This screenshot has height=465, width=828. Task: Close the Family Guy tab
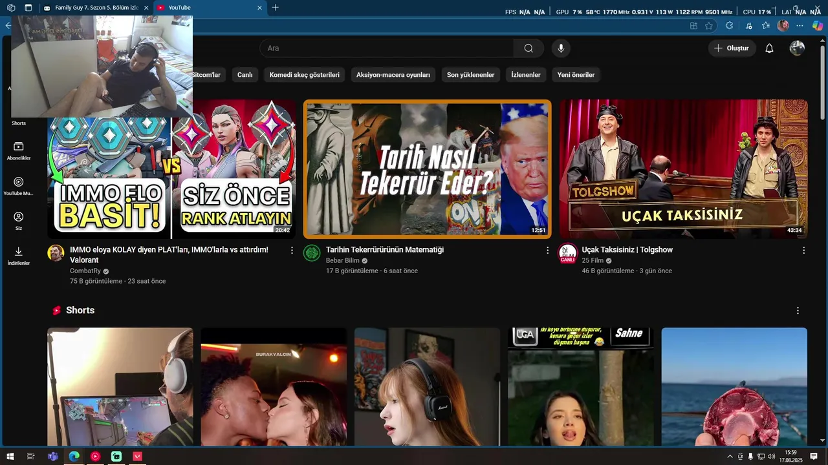146,8
